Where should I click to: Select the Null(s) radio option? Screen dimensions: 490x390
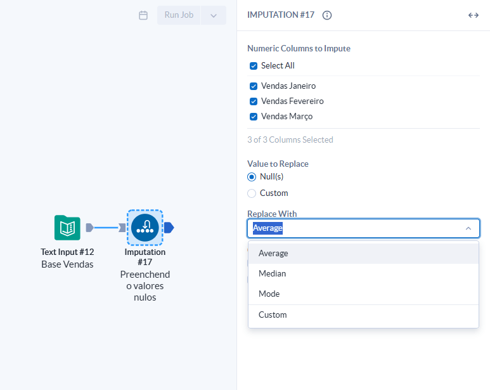[252, 177]
